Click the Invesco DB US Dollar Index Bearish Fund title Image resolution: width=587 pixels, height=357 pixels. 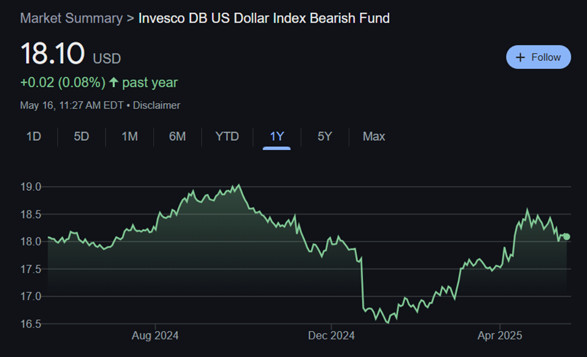point(264,18)
